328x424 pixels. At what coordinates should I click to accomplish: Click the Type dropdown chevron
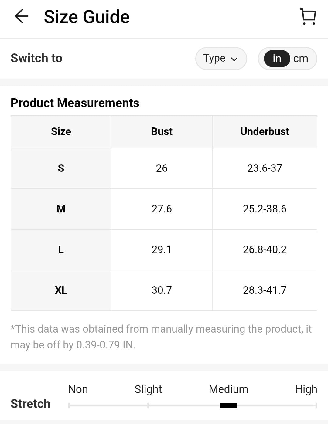(234, 59)
